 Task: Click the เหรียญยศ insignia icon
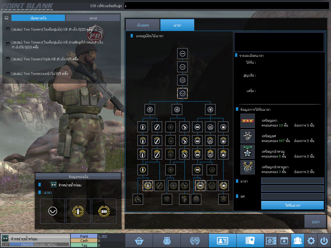point(247,136)
